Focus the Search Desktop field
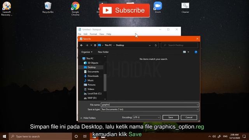The height and width of the screenshot is (140, 249). 179,45
